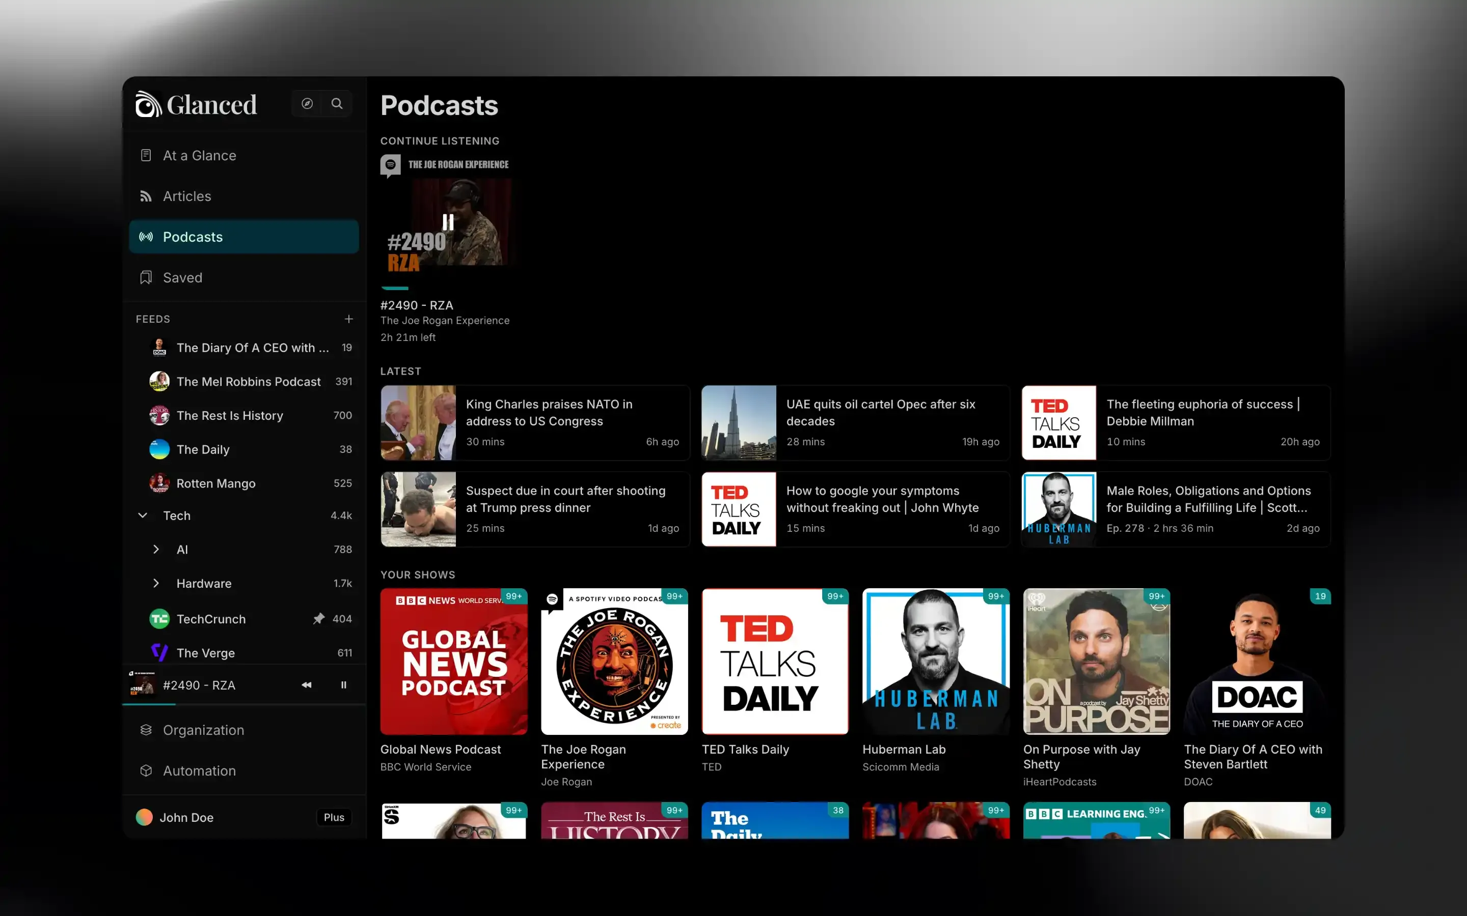The width and height of the screenshot is (1467, 916).
Task: Go to Articles section
Action: point(243,196)
